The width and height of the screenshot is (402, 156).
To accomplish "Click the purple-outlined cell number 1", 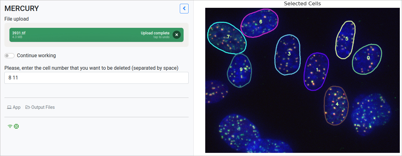I will (317, 70).
